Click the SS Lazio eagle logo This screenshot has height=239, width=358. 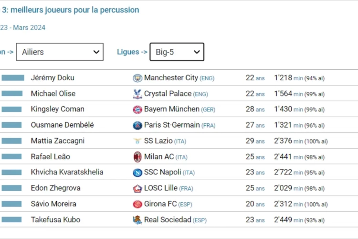pyautogui.click(x=137, y=141)
